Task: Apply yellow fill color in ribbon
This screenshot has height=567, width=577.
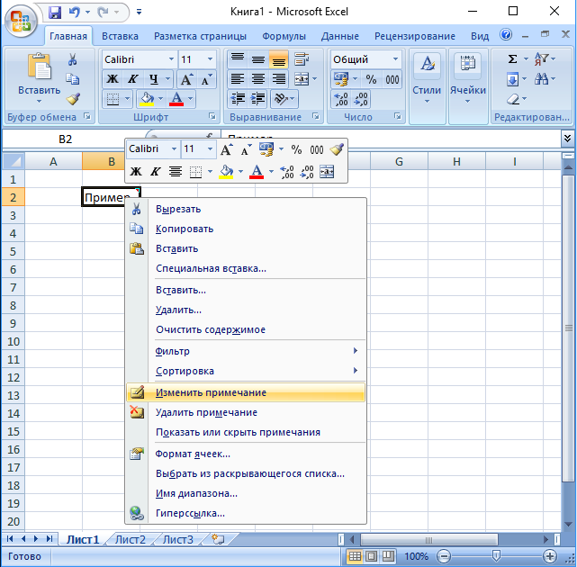Action: (147, 99)
